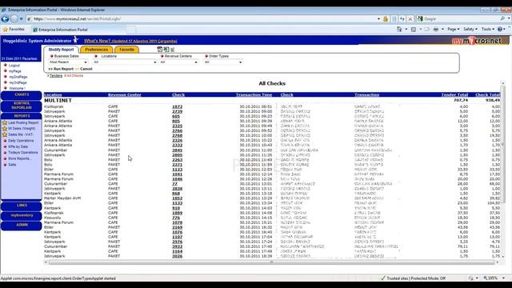This screenshot has height=288, width=512.
Task: Click the third report icon beside Favorite tab
Action: pyautogui.click(x=173, y=50)
